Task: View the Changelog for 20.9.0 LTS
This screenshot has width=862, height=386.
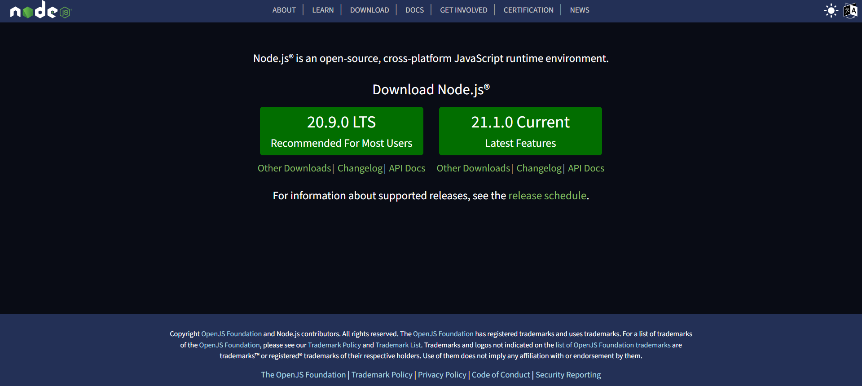Action: click(x=360, y=168)
